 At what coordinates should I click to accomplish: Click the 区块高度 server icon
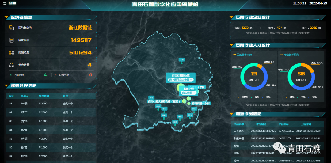click(x=11, y=40)
